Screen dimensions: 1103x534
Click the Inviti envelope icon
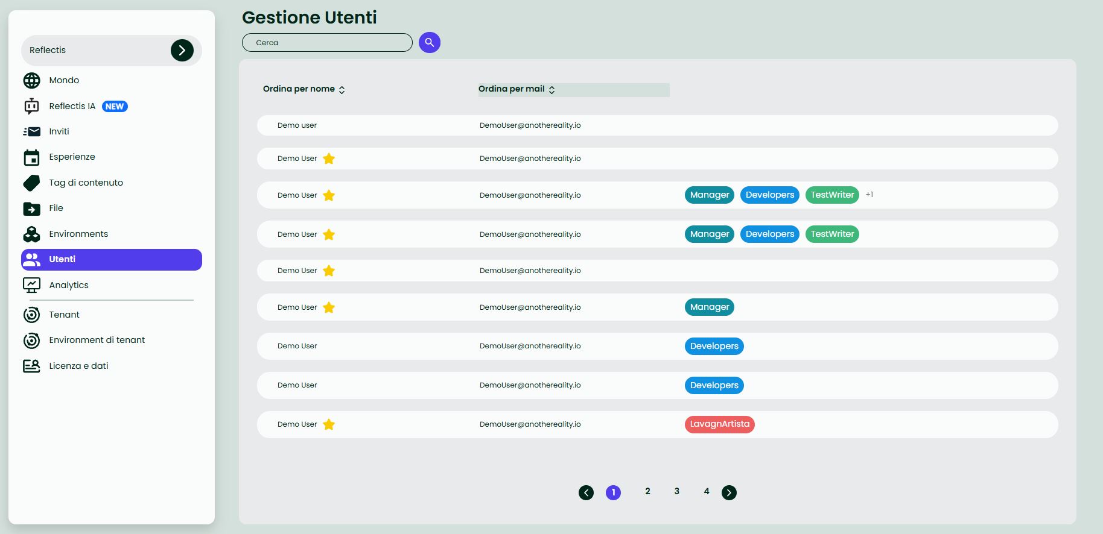tap(31, 131)
